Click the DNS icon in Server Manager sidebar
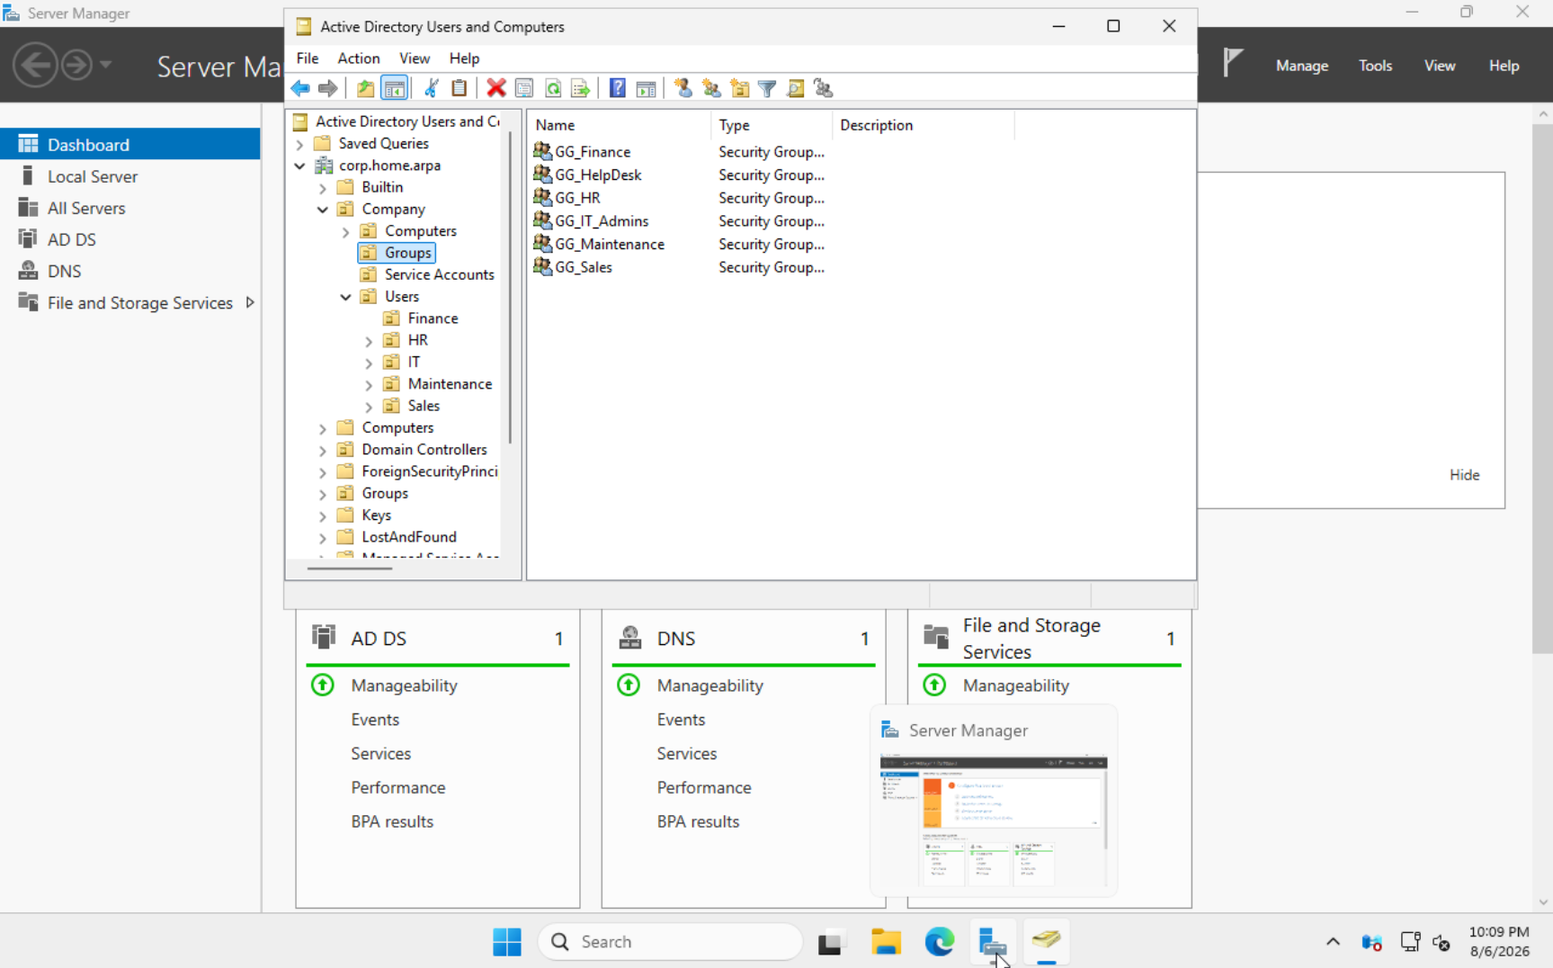 28,271
